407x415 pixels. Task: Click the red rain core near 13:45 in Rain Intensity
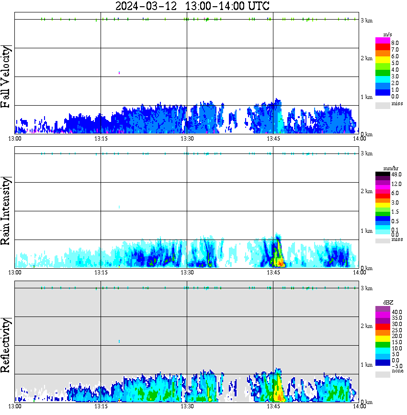tap(282, 263)
